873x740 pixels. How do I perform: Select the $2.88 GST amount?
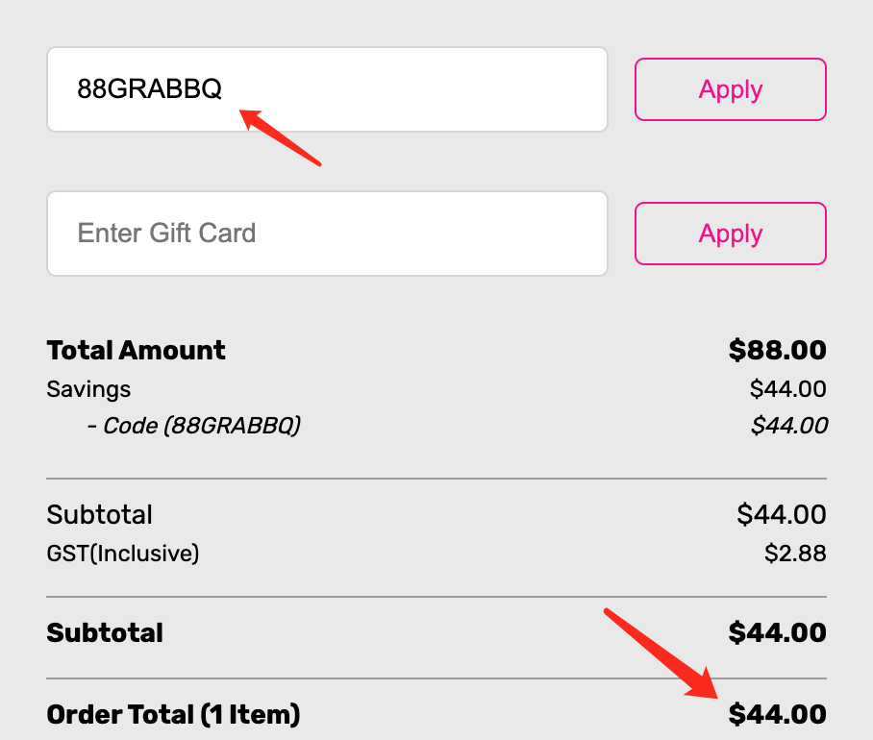coord(794,554)
